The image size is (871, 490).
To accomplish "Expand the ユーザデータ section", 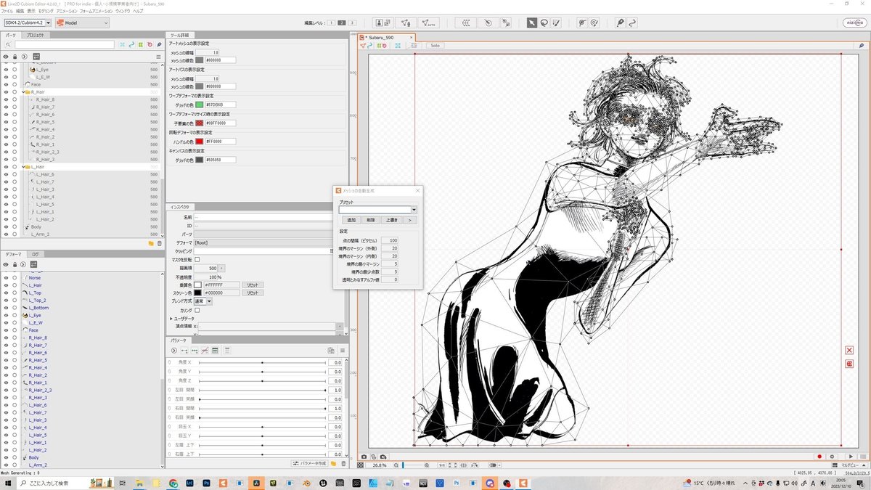I will click(x=172, y=319).
